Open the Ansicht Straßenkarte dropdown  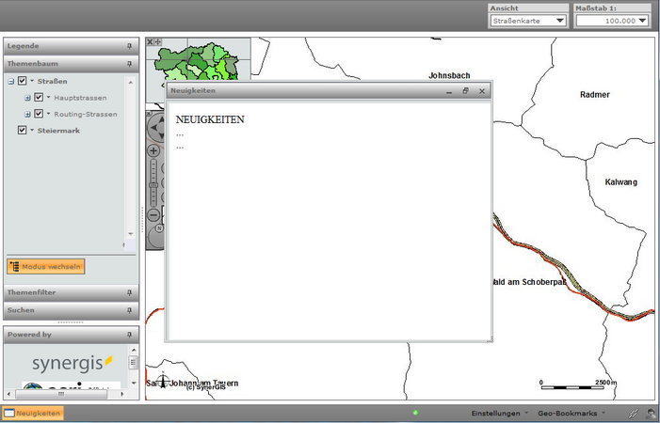click(528, 21)
